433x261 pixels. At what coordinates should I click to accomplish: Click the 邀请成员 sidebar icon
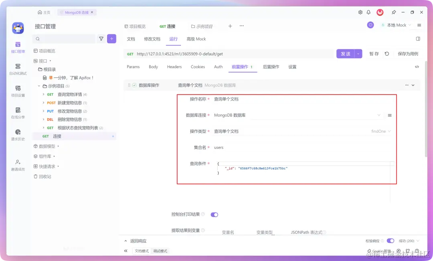(x=17, y=164)
